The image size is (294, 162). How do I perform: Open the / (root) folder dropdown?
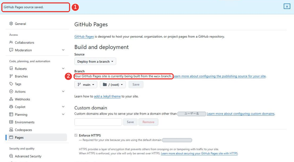[113, 84]
